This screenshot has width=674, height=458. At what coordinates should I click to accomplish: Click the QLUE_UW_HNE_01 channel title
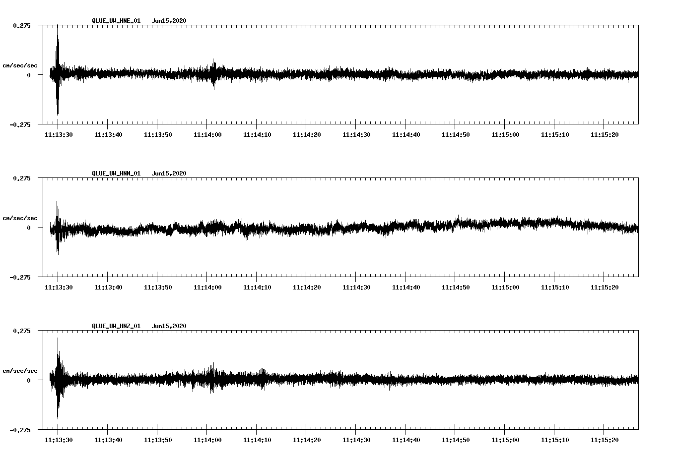click(x=116, y=21)
